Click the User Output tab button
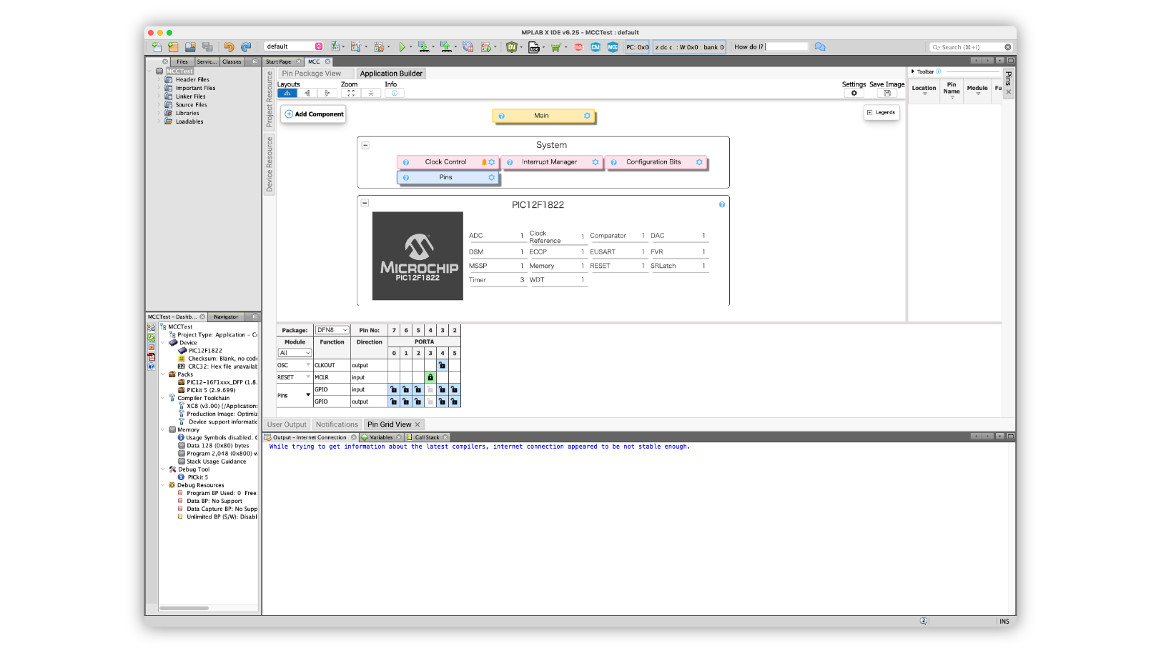 [x=287, y=424]
